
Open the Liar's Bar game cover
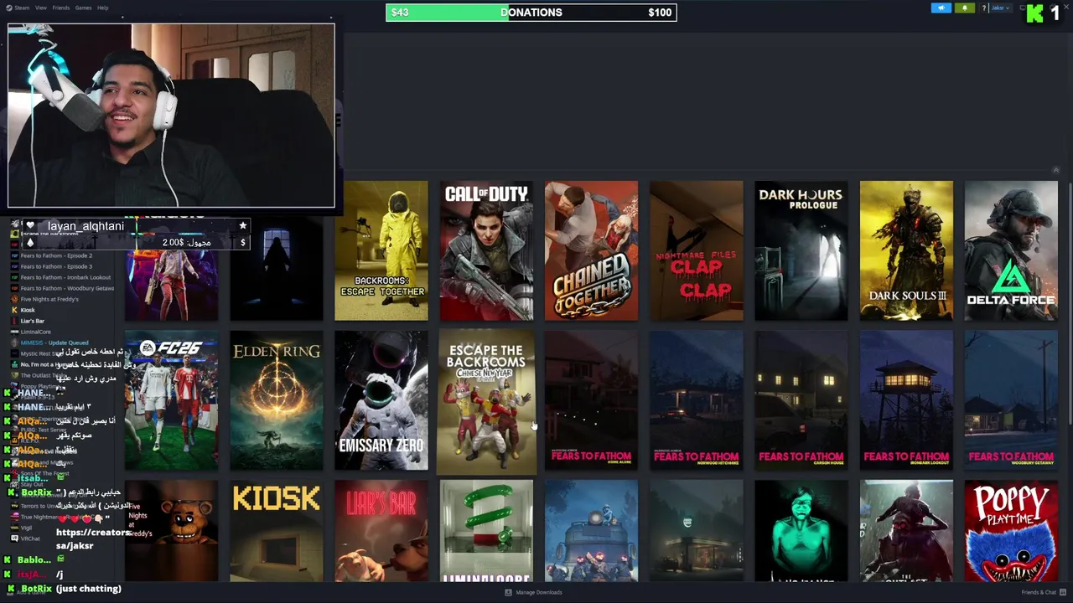click(381, 531)
